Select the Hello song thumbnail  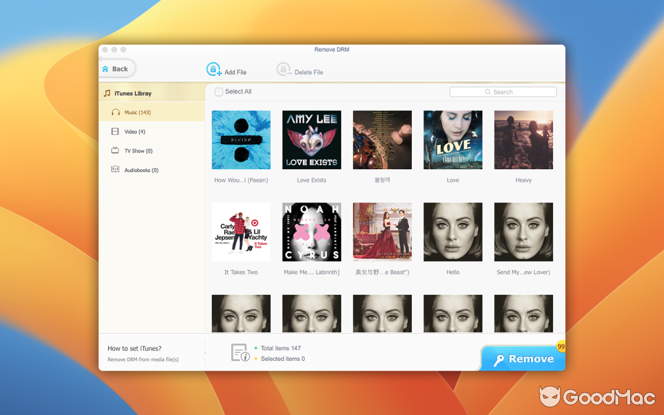[453, 232]
